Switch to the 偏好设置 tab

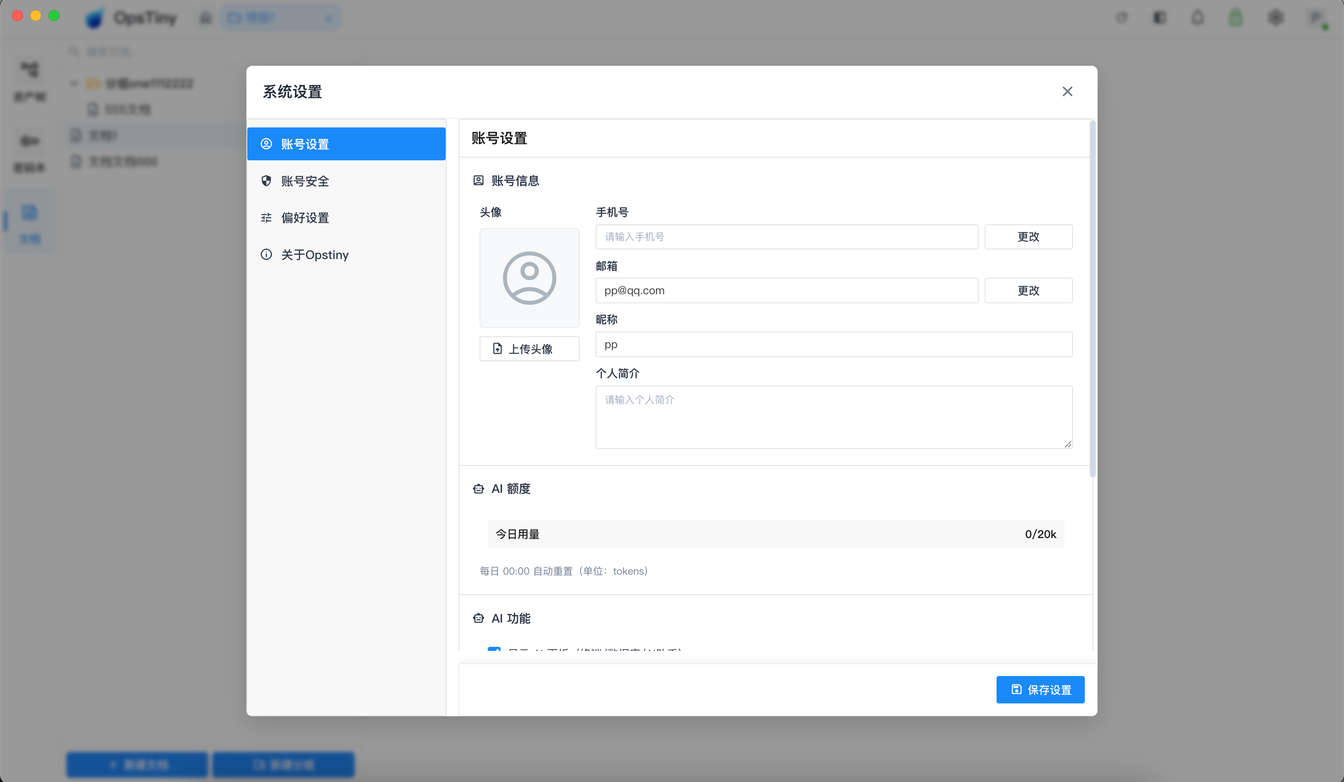pos(346,217)
